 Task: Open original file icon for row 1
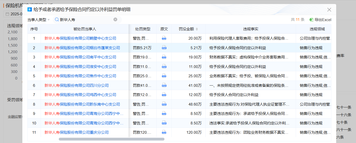[164, 38]
